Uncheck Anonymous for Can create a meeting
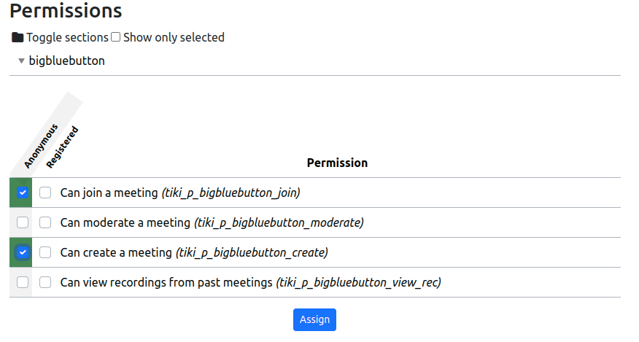Viewport: 639px width, 342px height. pos(23,252)
